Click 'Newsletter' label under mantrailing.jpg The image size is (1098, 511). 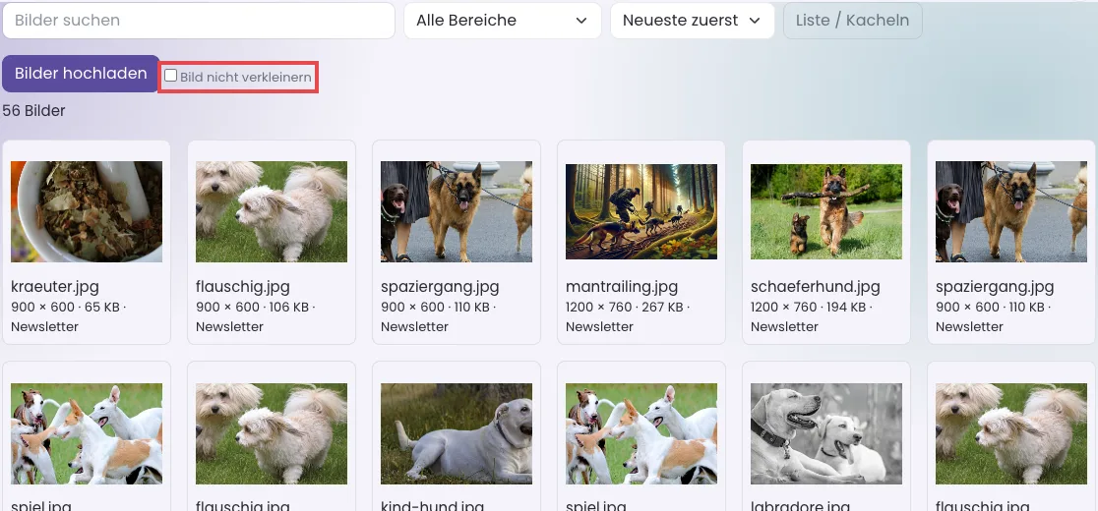coord(599,326)
